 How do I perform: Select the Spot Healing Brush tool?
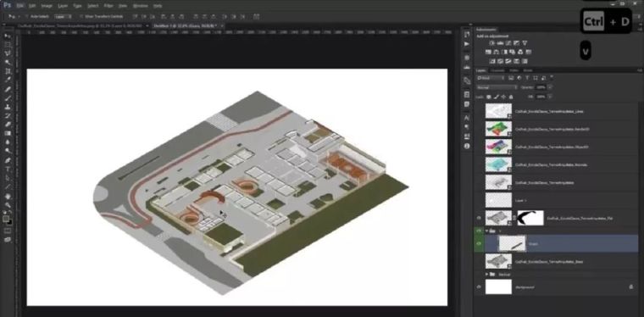click(x=8, y=89)
